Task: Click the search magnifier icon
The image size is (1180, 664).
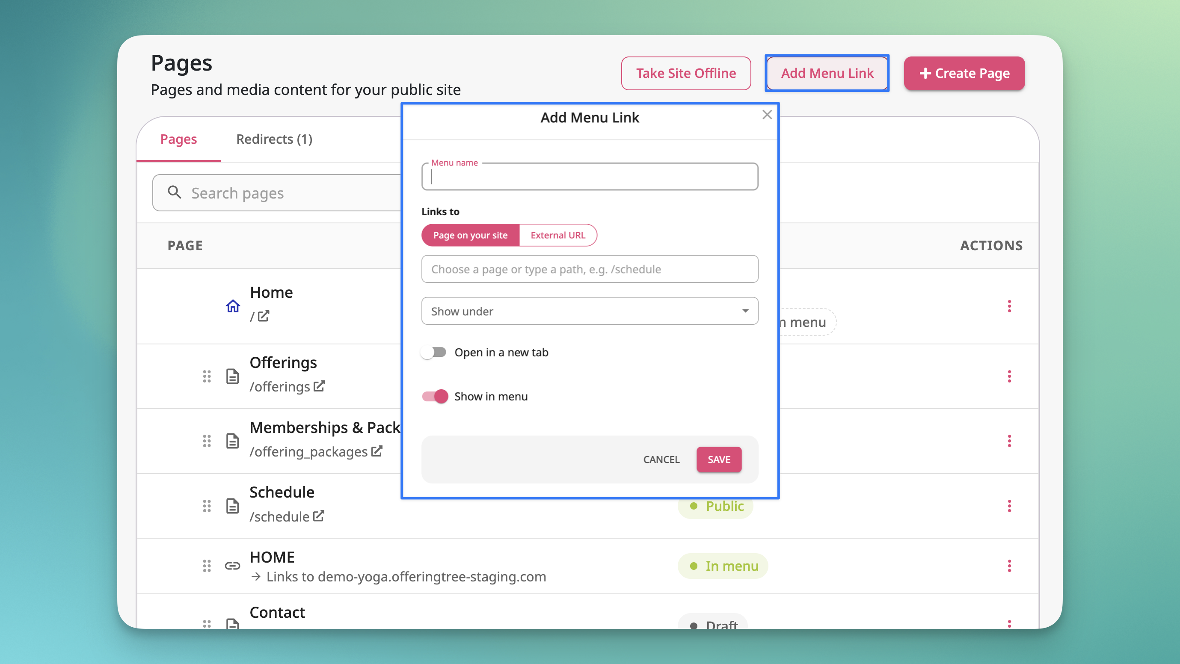Action: (x=174, y=193)
